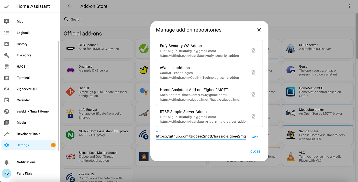Open Let's Encrypt add-on card
Screen dimensions: 358x182
click(97, 114)
